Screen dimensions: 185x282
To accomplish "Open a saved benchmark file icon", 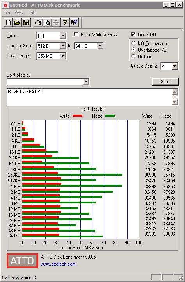I will [17, 23].
